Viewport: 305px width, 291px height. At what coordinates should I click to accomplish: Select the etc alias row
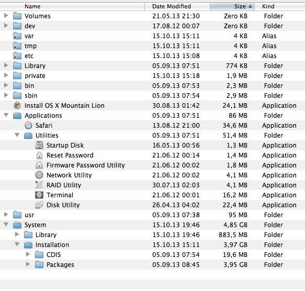point(153,56)
